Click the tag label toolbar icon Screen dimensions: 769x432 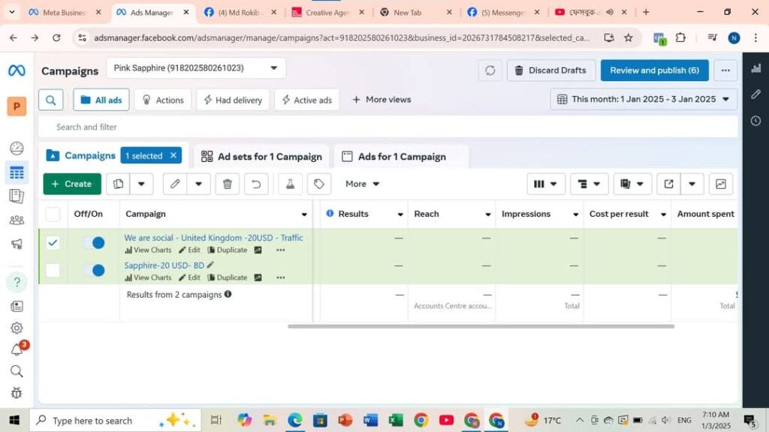(318, 184)
